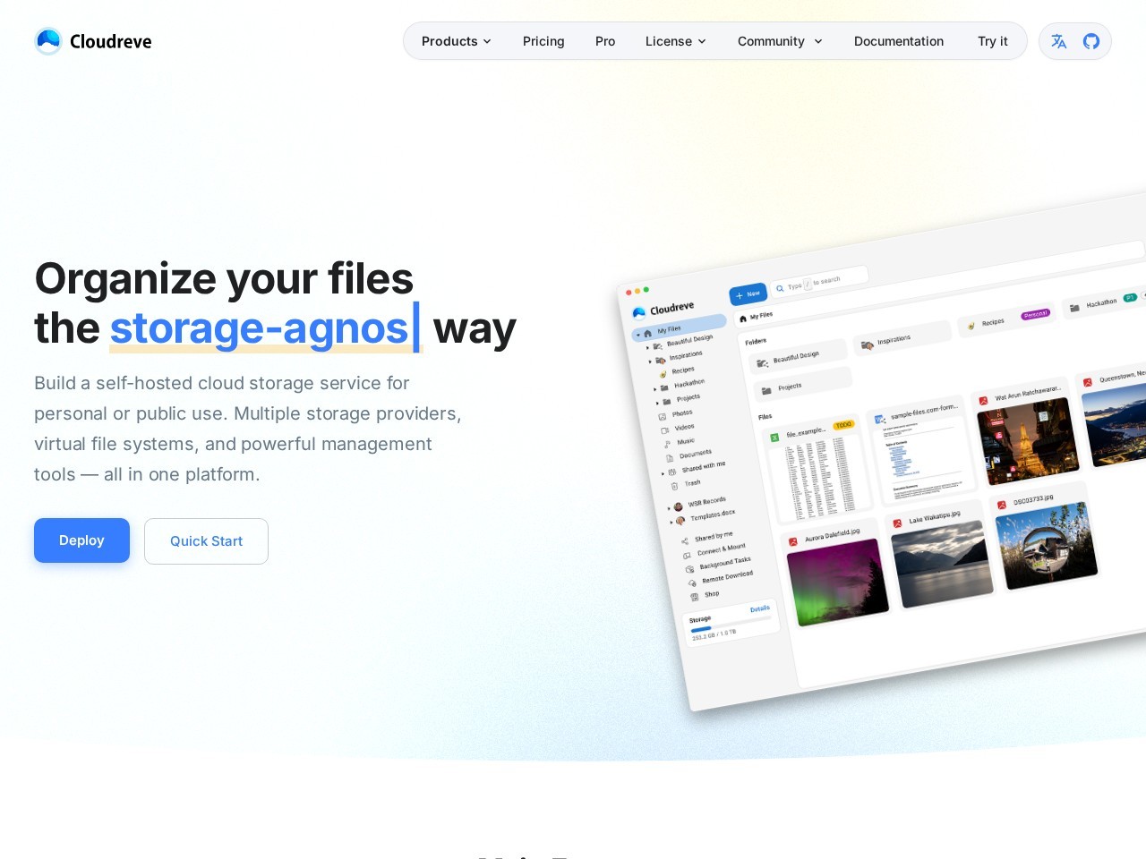Image resolution: width=1146 pixels, height=859 pixels.
Task: Go to the Pricing page
Action: (x=543, y=41)
